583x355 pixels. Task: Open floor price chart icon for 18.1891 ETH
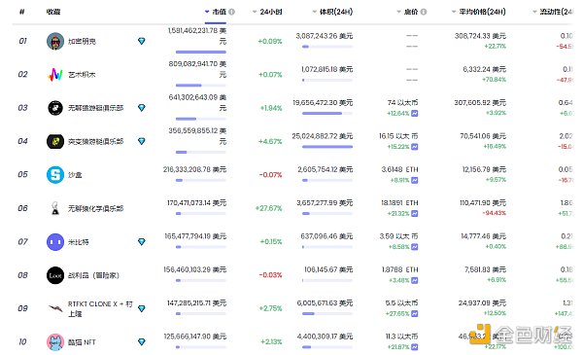point(415,214)
